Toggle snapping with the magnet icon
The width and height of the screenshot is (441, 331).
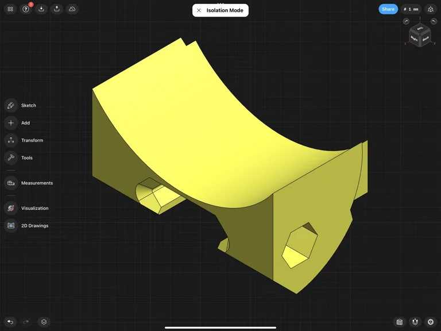pyautogui.click(x=415, y=322)
